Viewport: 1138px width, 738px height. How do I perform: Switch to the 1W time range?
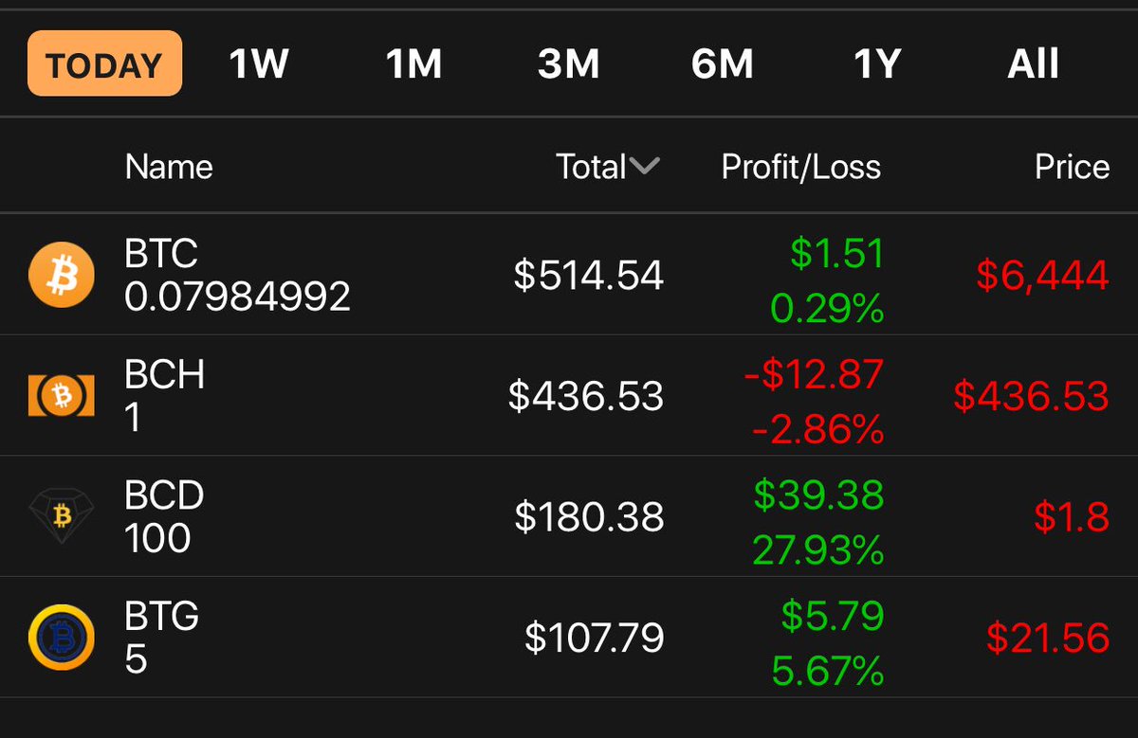(x=259, y=64)
